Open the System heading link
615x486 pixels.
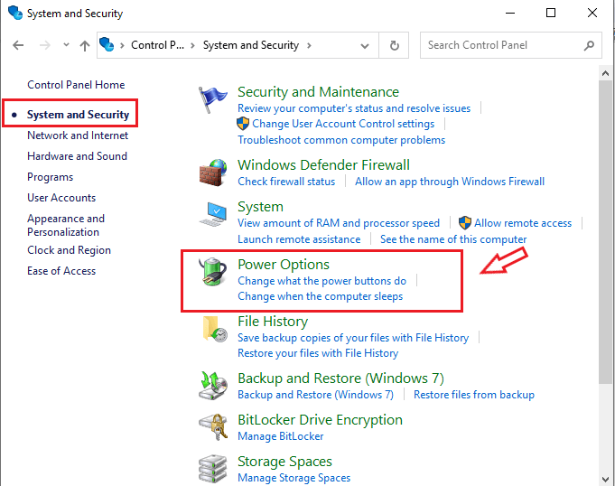point(260,207)
